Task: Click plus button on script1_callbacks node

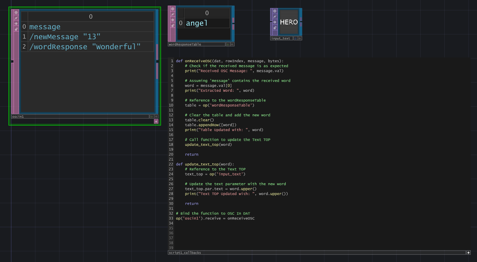Action: pos(468,253)
